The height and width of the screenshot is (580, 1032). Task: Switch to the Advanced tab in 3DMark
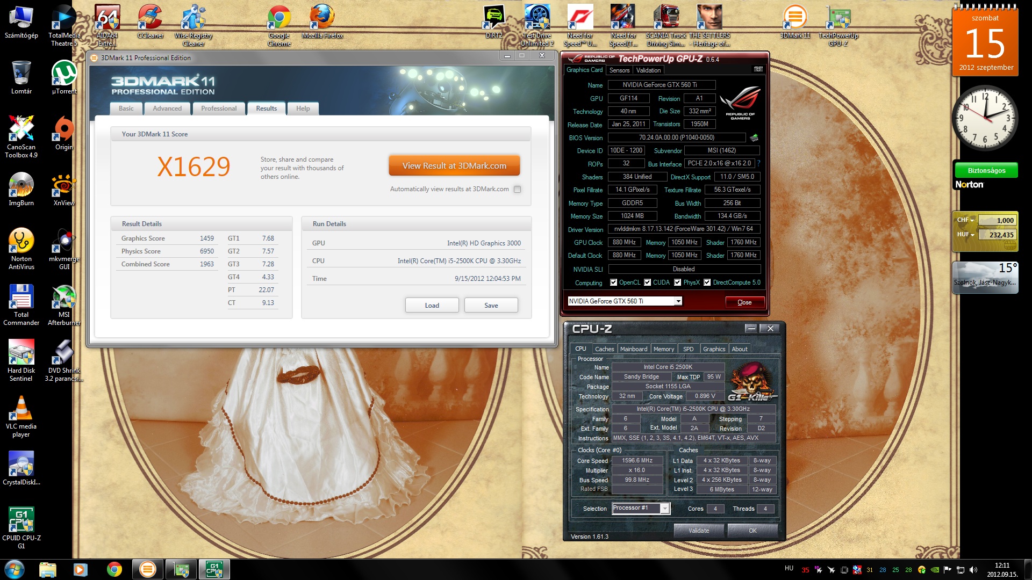pos(167,108)
